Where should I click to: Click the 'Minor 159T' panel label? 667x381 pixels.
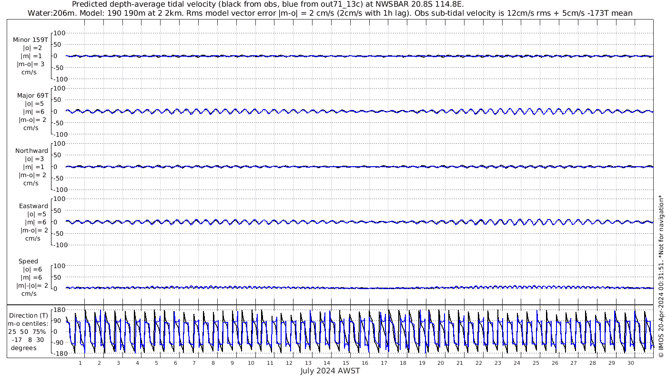pos(30,40)
